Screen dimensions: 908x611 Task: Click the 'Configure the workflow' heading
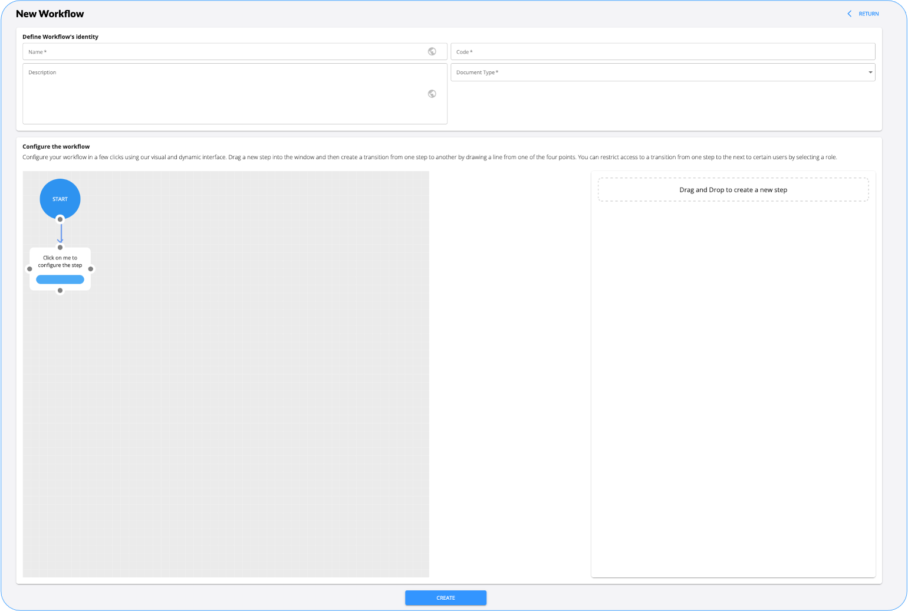[56, 146]
